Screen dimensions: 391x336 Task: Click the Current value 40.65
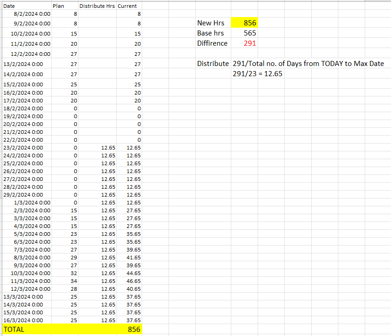pyautogui.click(x=129, y=289)
